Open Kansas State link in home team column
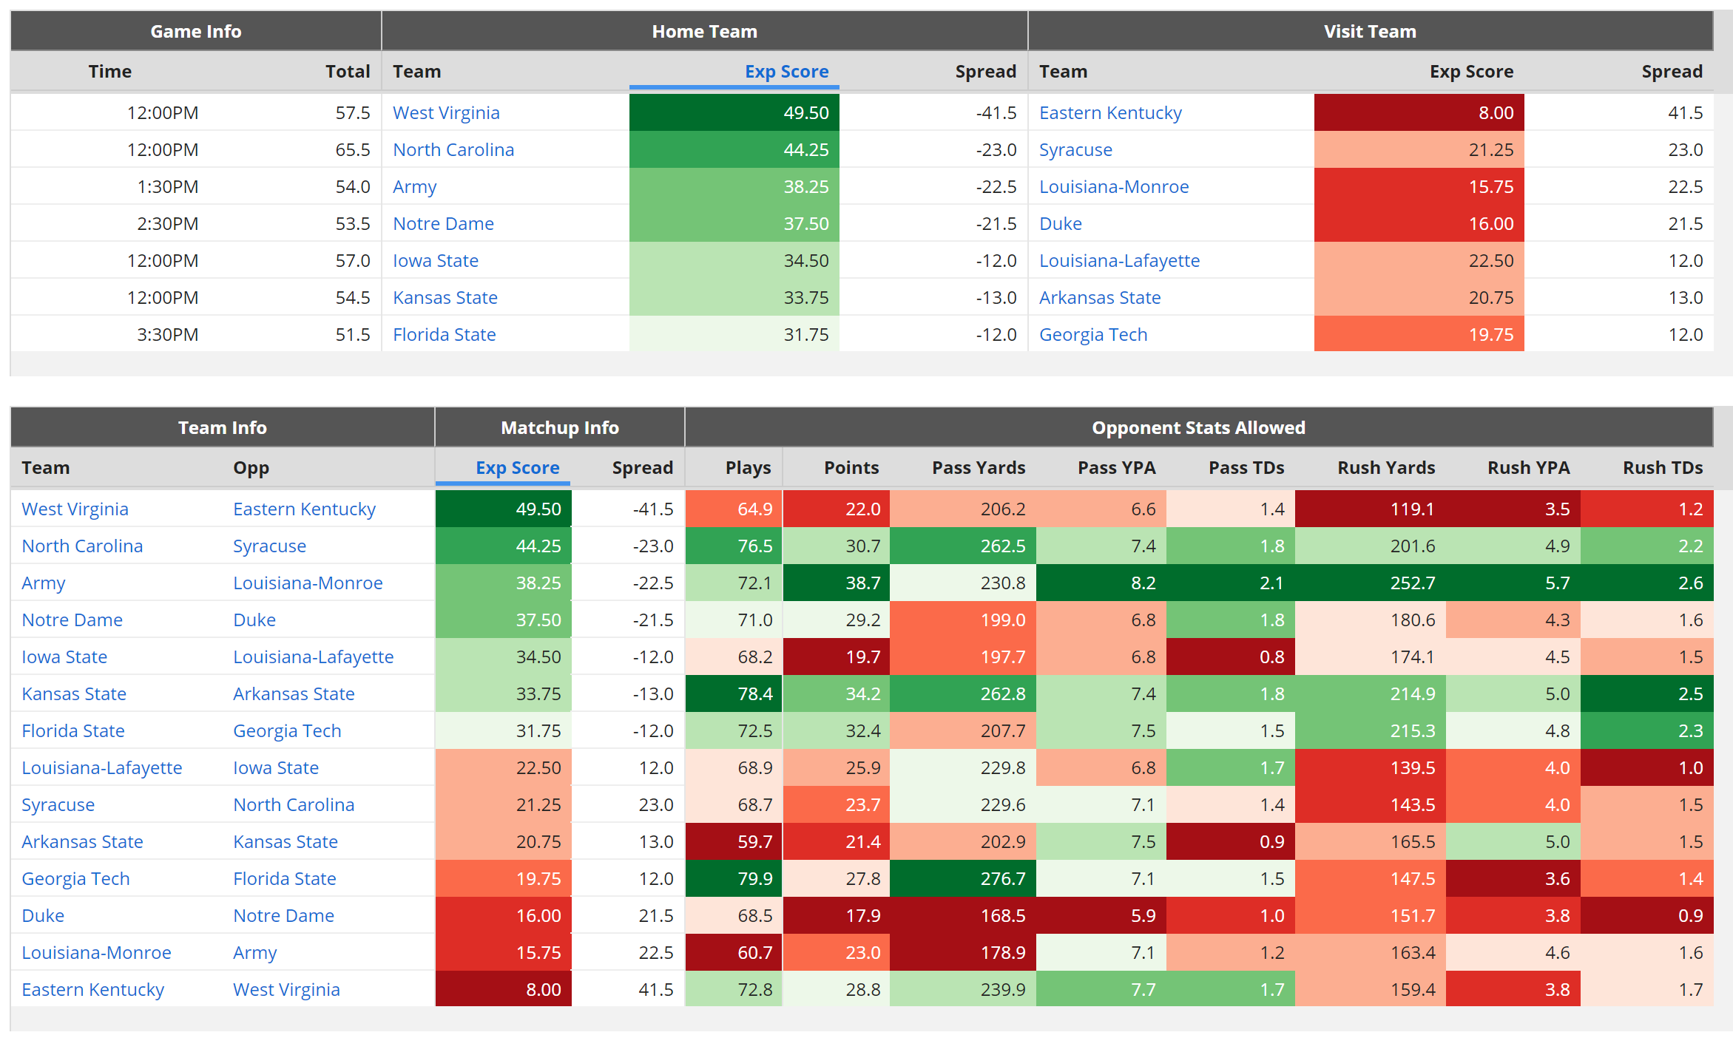Image resolution: width=1733 pixels, height=1055 pixels. pos(445,297)
